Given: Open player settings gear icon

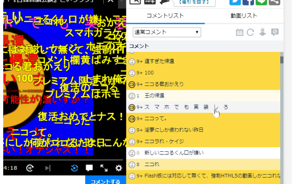Looking at the screenshot, I should pos(118,168).
